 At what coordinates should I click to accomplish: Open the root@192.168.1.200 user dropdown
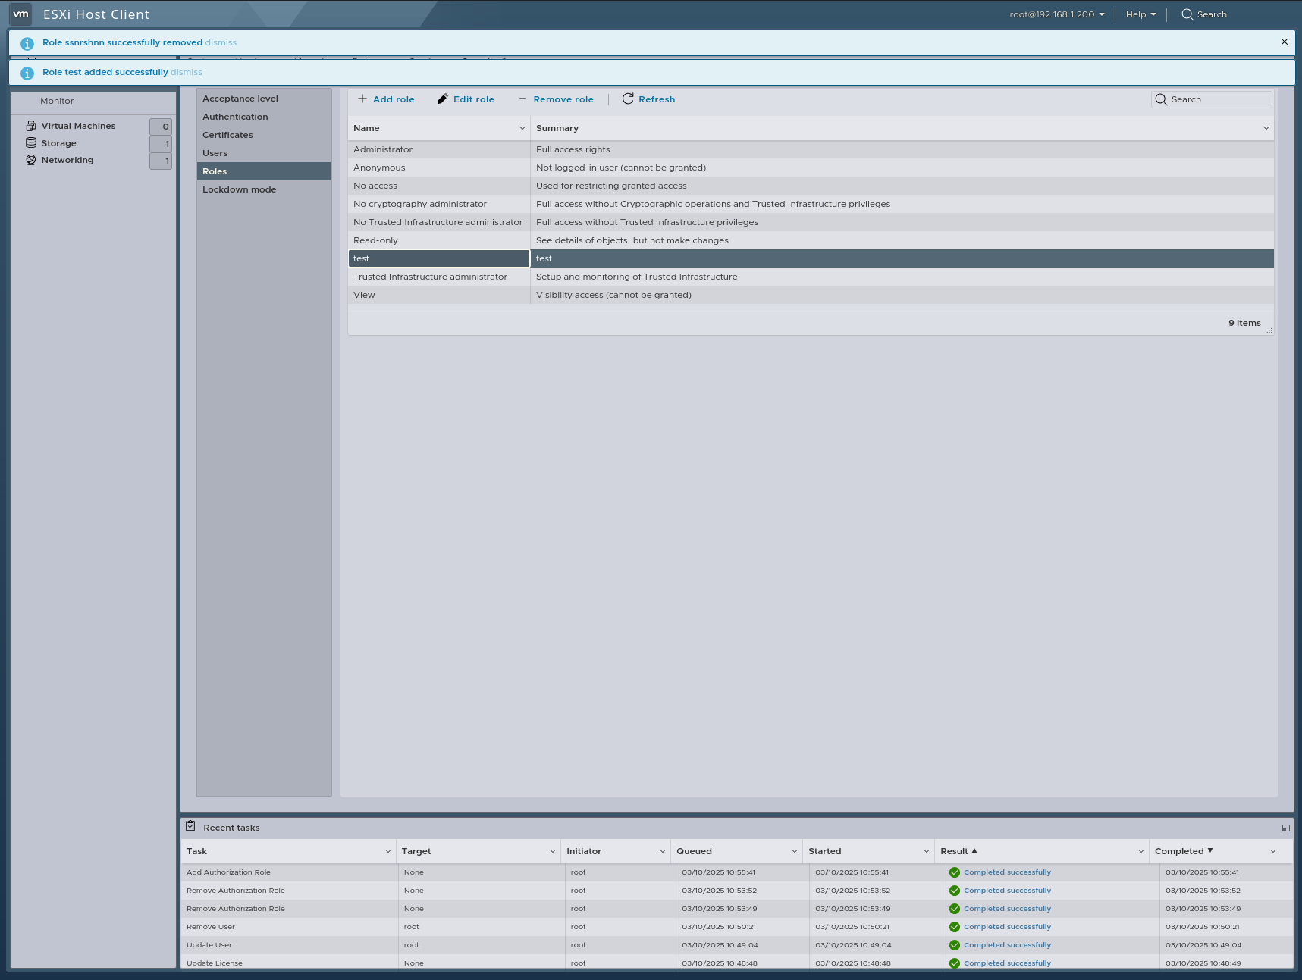[x=1055, y=14]
